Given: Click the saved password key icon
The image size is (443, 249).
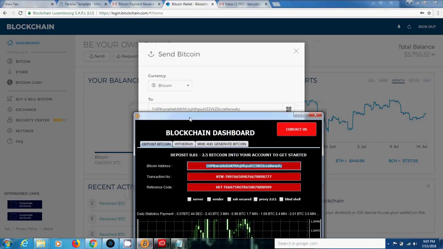Looking at the screenshot, I should [422, 13].
